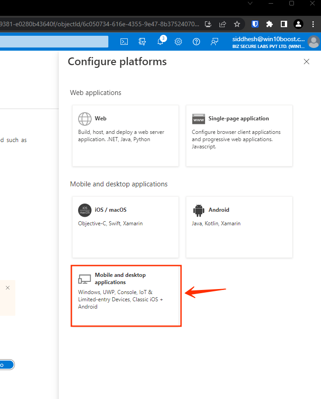Click the share page icon in address bar

click(x=223, y=24)
